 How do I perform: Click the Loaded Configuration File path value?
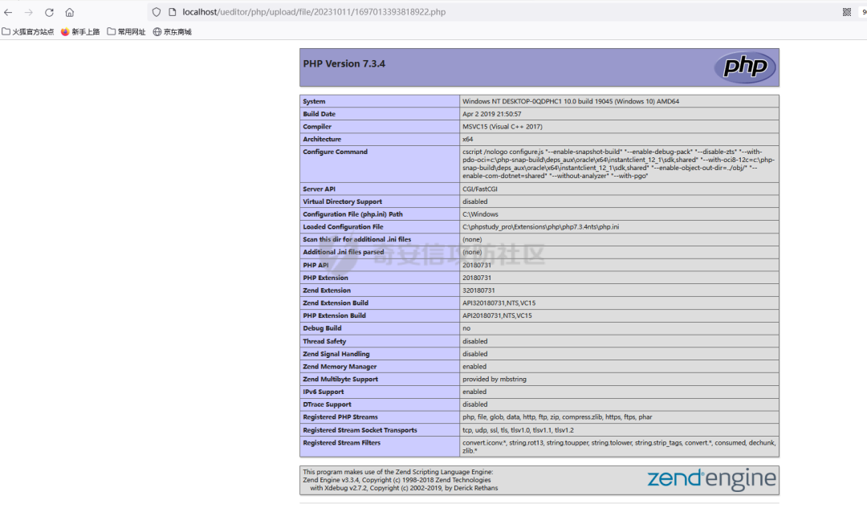point(541,226)
